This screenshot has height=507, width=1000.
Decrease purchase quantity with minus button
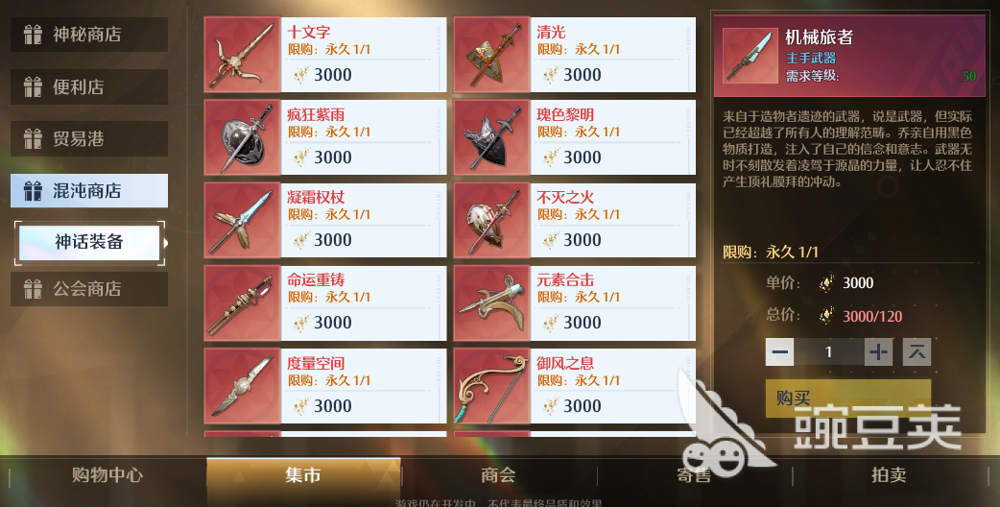[779, 352]
